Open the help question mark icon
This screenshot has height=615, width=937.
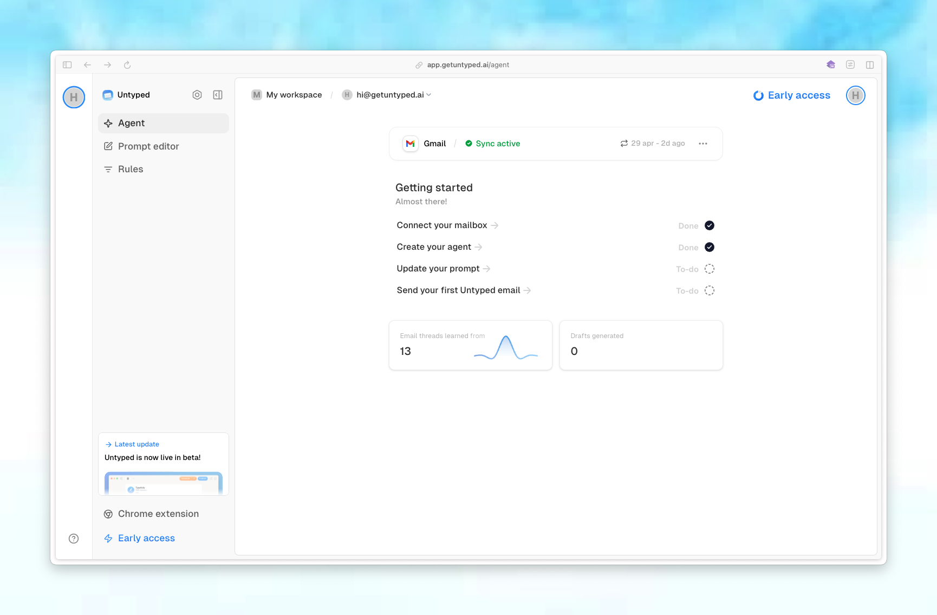coord(74,538)
